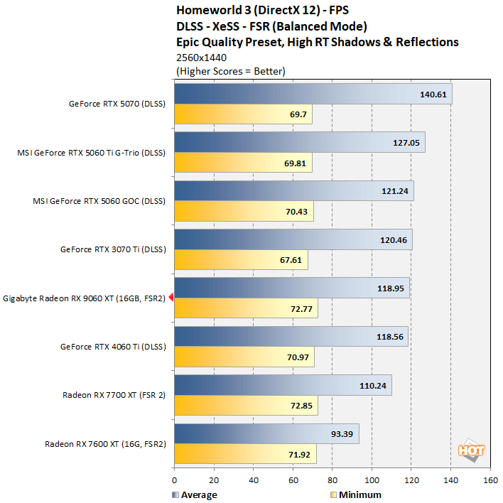
Task: Select the 110.24 average value
Action: (x=373, y=386)
